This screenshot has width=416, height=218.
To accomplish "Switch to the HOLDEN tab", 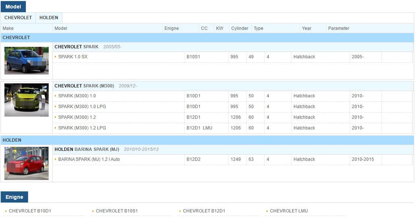I will (x=49, y=18).
